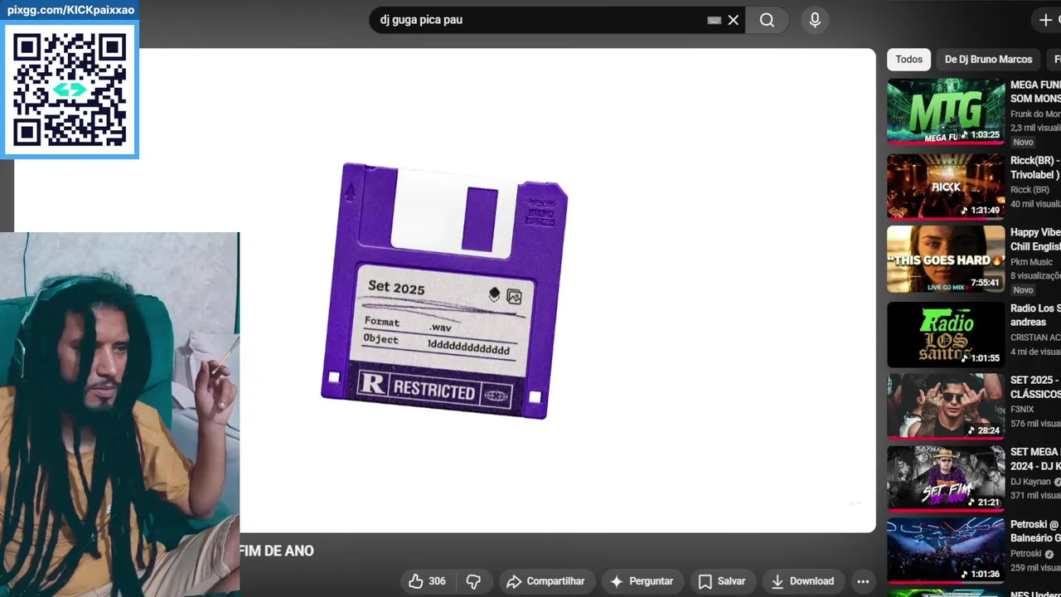This screenshot has width=1061, height=597.
Task: Click the Happy Vibes video title
Action: click(x=1035, y=240)
